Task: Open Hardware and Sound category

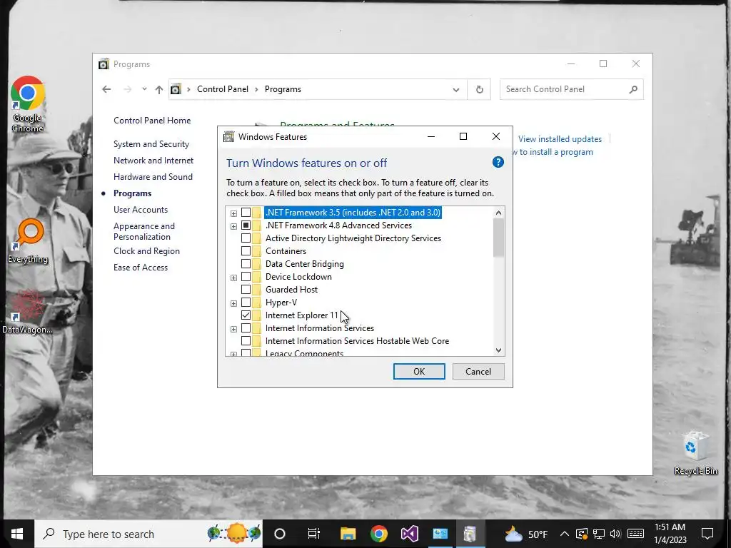Action: tap(153, 177)
